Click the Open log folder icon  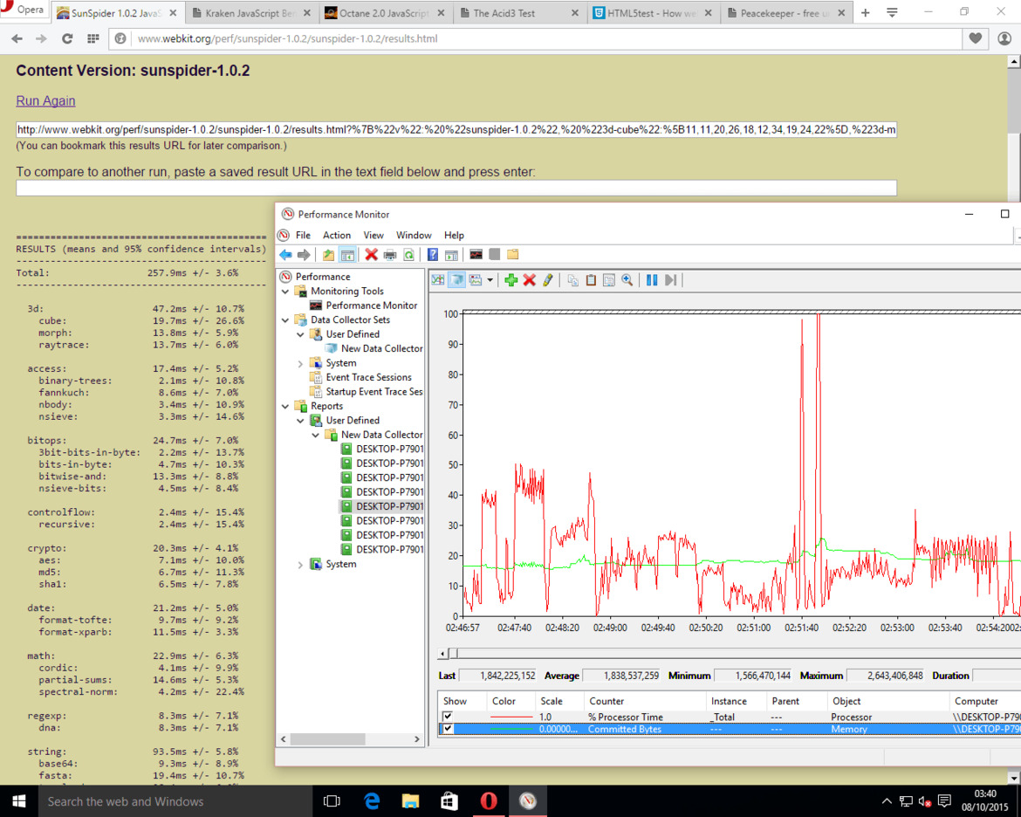pyautogui.click(x=513, y=254)
